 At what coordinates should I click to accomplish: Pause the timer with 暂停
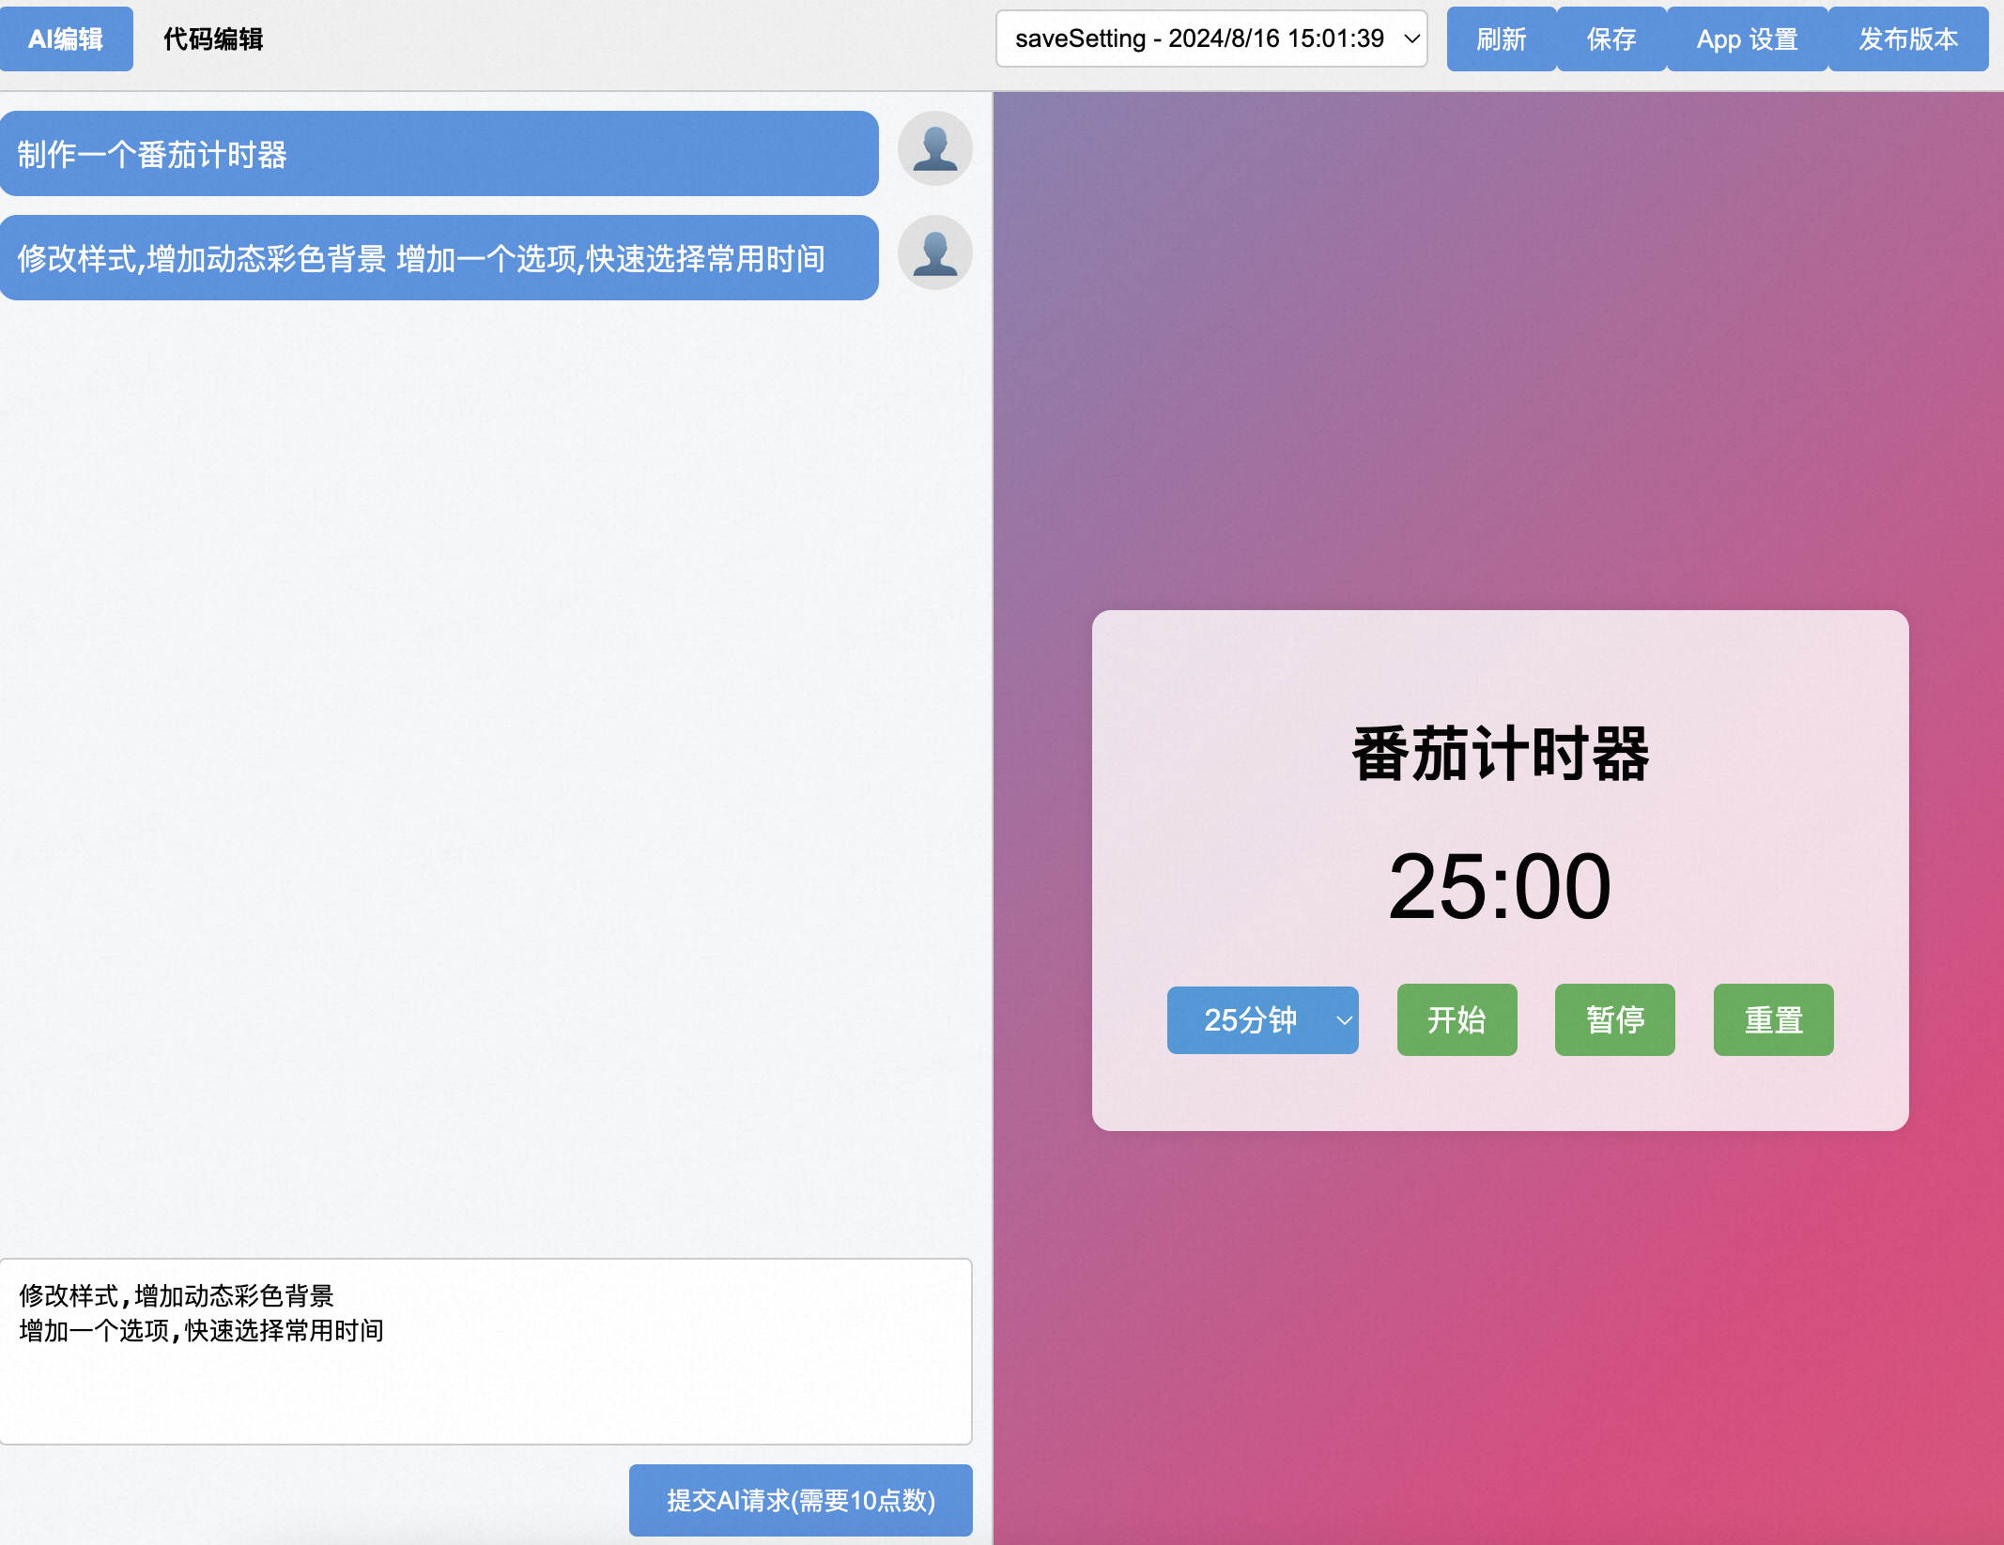tap(1614, 1019)
